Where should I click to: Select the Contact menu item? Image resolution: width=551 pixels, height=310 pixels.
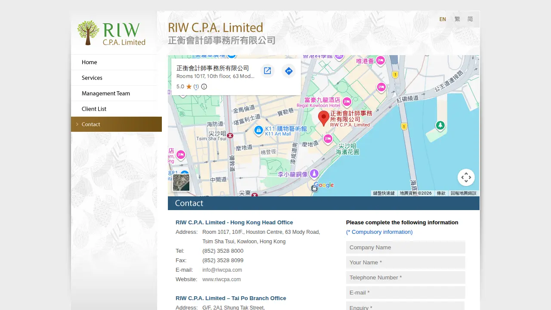point(116,124)
